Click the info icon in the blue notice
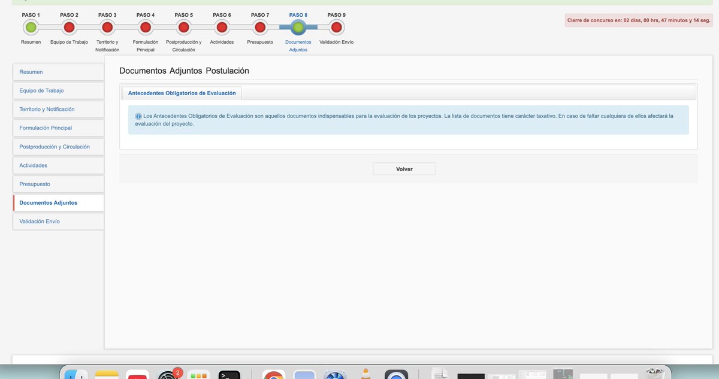Image resolution: width=719 pixels, height=379 pixels. [138, 116]
